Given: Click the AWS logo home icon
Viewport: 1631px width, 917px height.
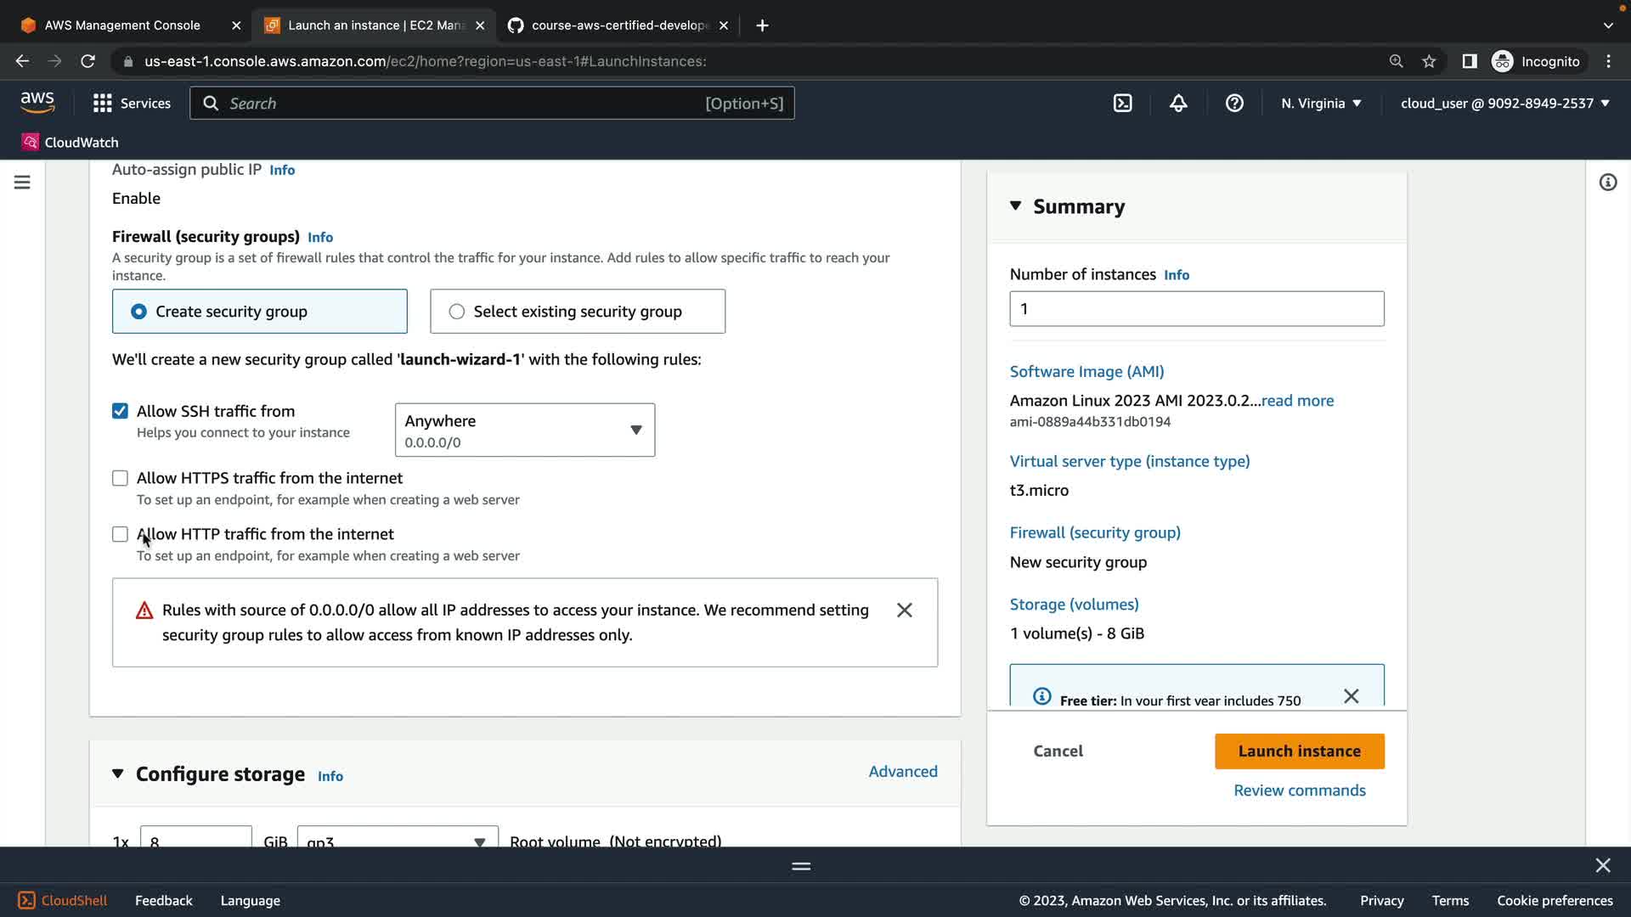Looking at the screenshot, I should [x=37, y=103].
